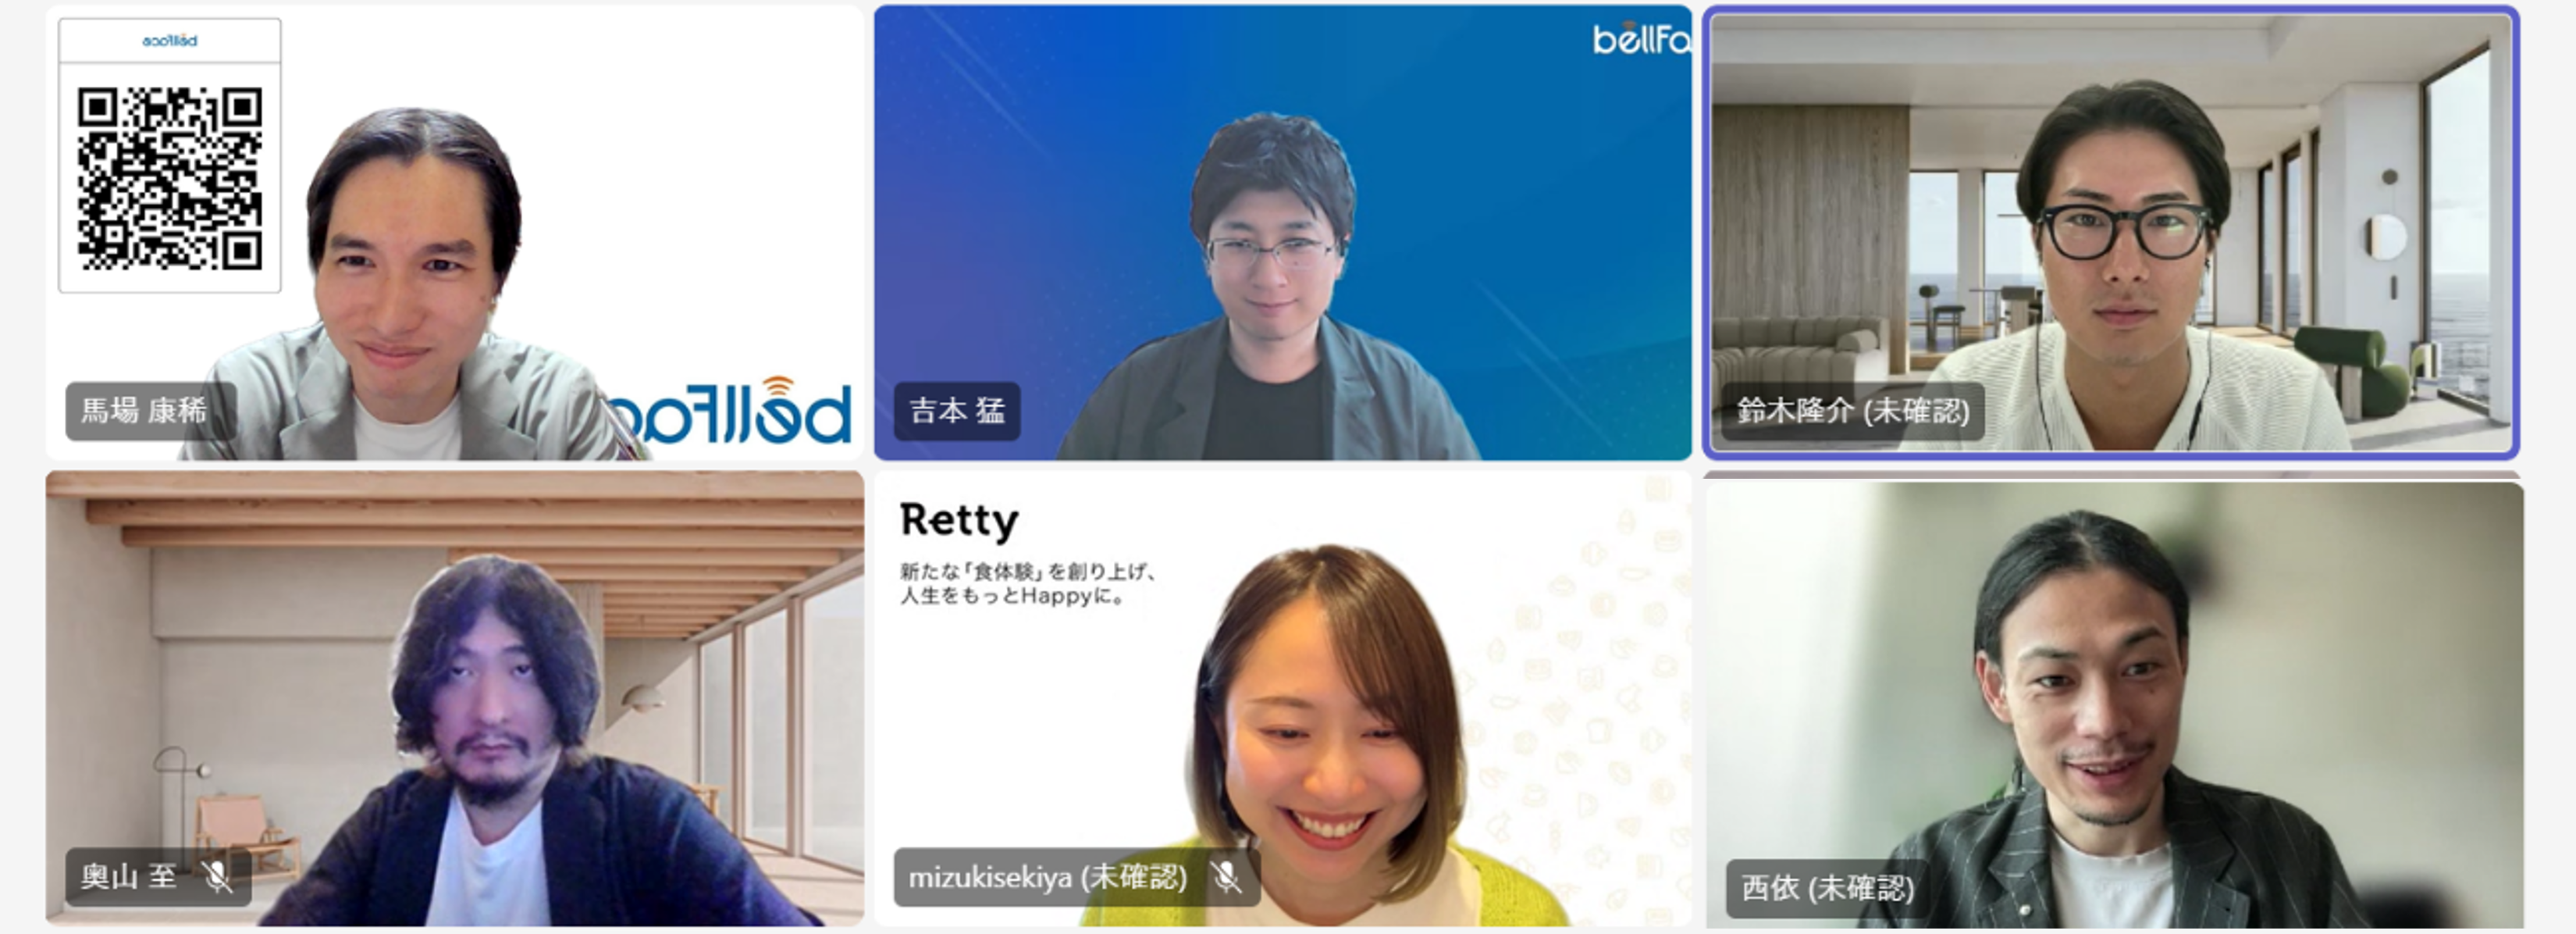Click the 鈴木隆介 (未確認) name label

tap(1853, 411)
